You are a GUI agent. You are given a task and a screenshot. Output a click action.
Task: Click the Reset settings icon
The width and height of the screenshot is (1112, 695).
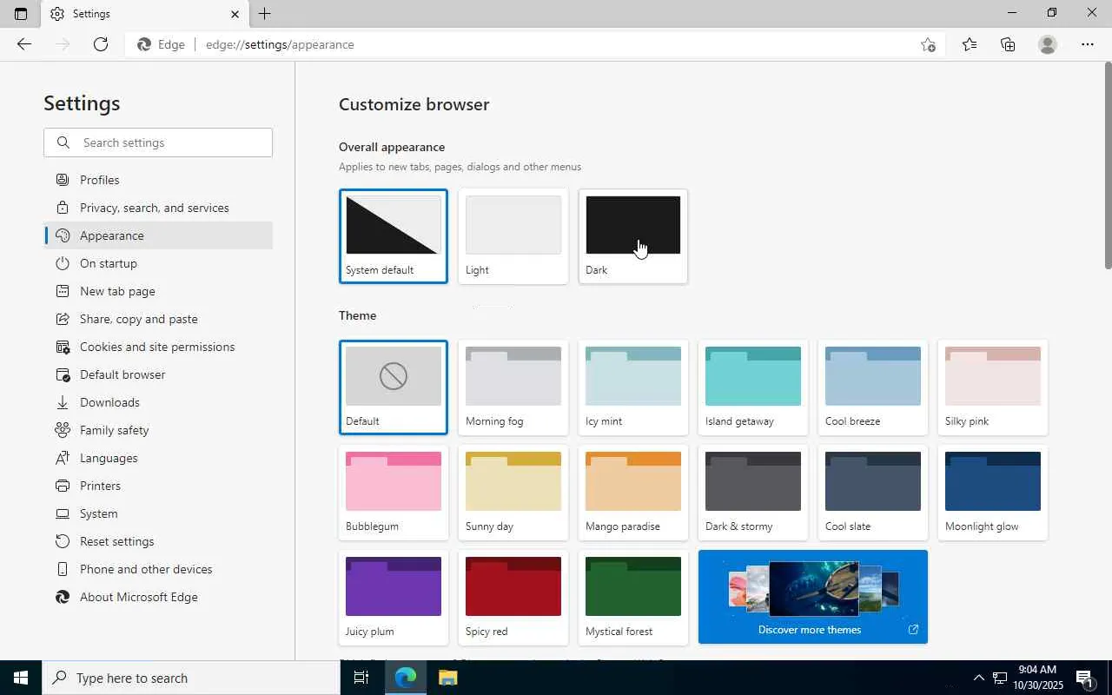pyautogui.click(x=63, y=541)
